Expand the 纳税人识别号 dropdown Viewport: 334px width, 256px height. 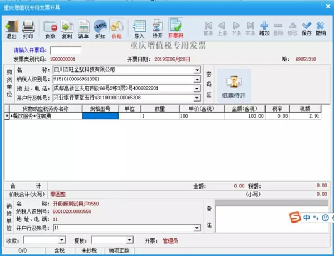click(197, 79)
